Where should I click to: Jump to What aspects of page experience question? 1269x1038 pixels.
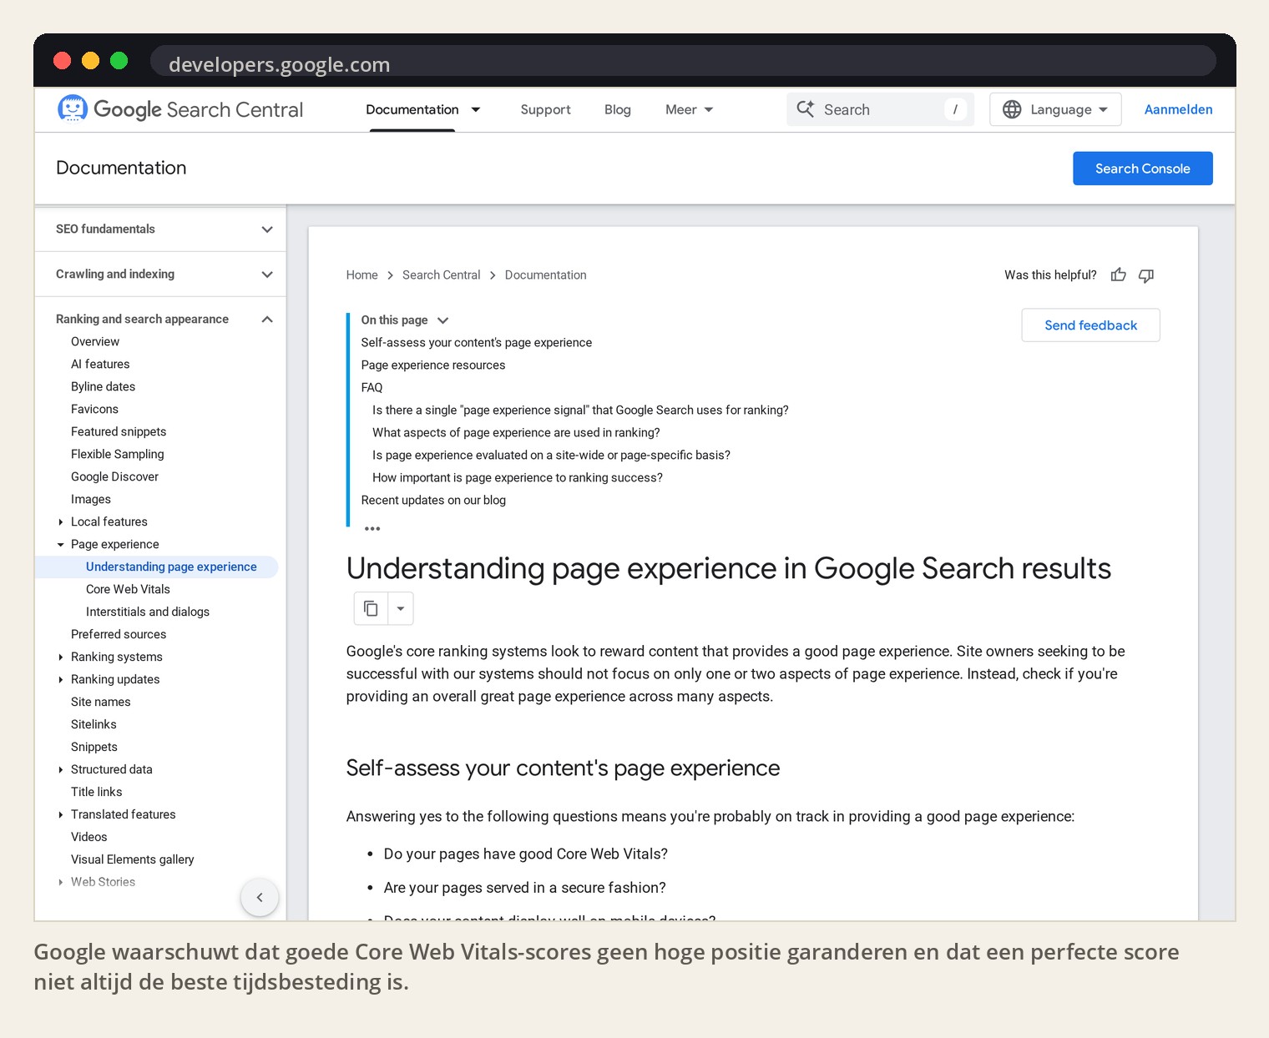point(516,432)
